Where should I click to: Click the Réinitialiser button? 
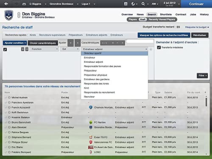(x=200, y=35)
